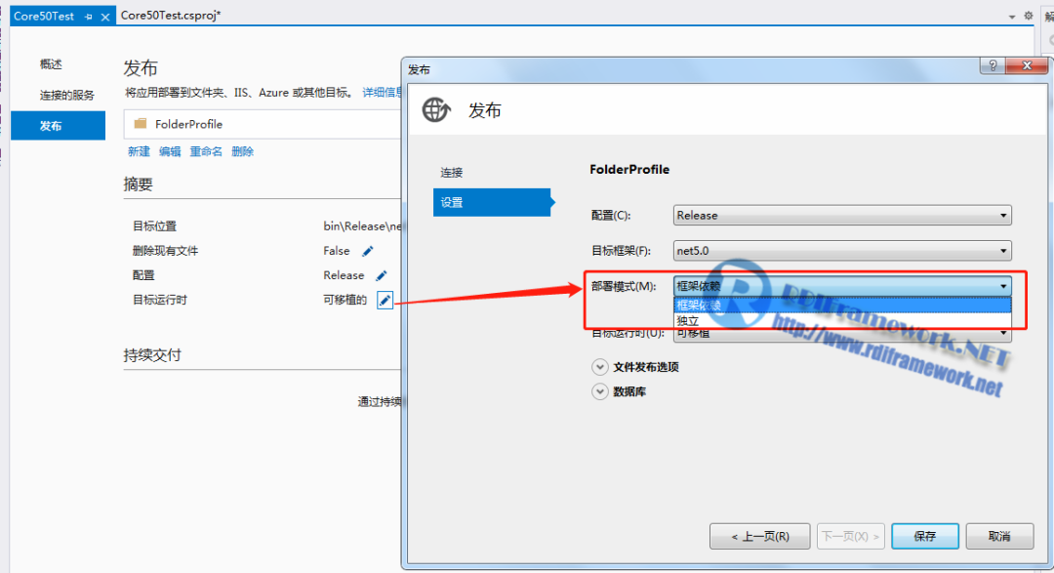1054x573 pixels.
Task: Click the pencil icon next to False
Action: coord(368,252)
